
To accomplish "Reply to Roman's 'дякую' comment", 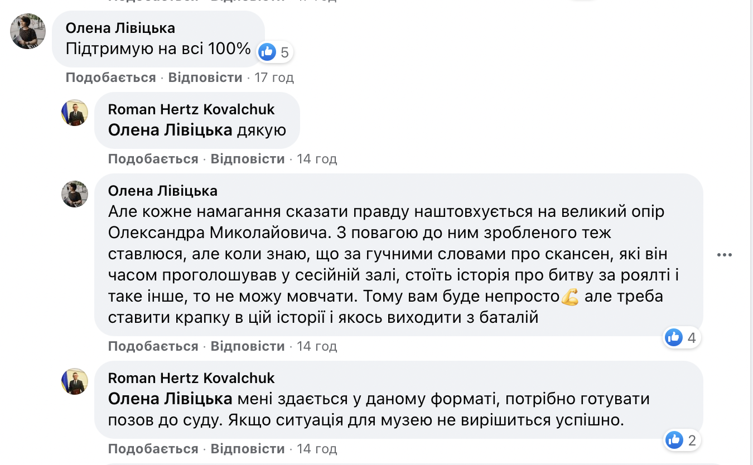I will click(248, 159).
